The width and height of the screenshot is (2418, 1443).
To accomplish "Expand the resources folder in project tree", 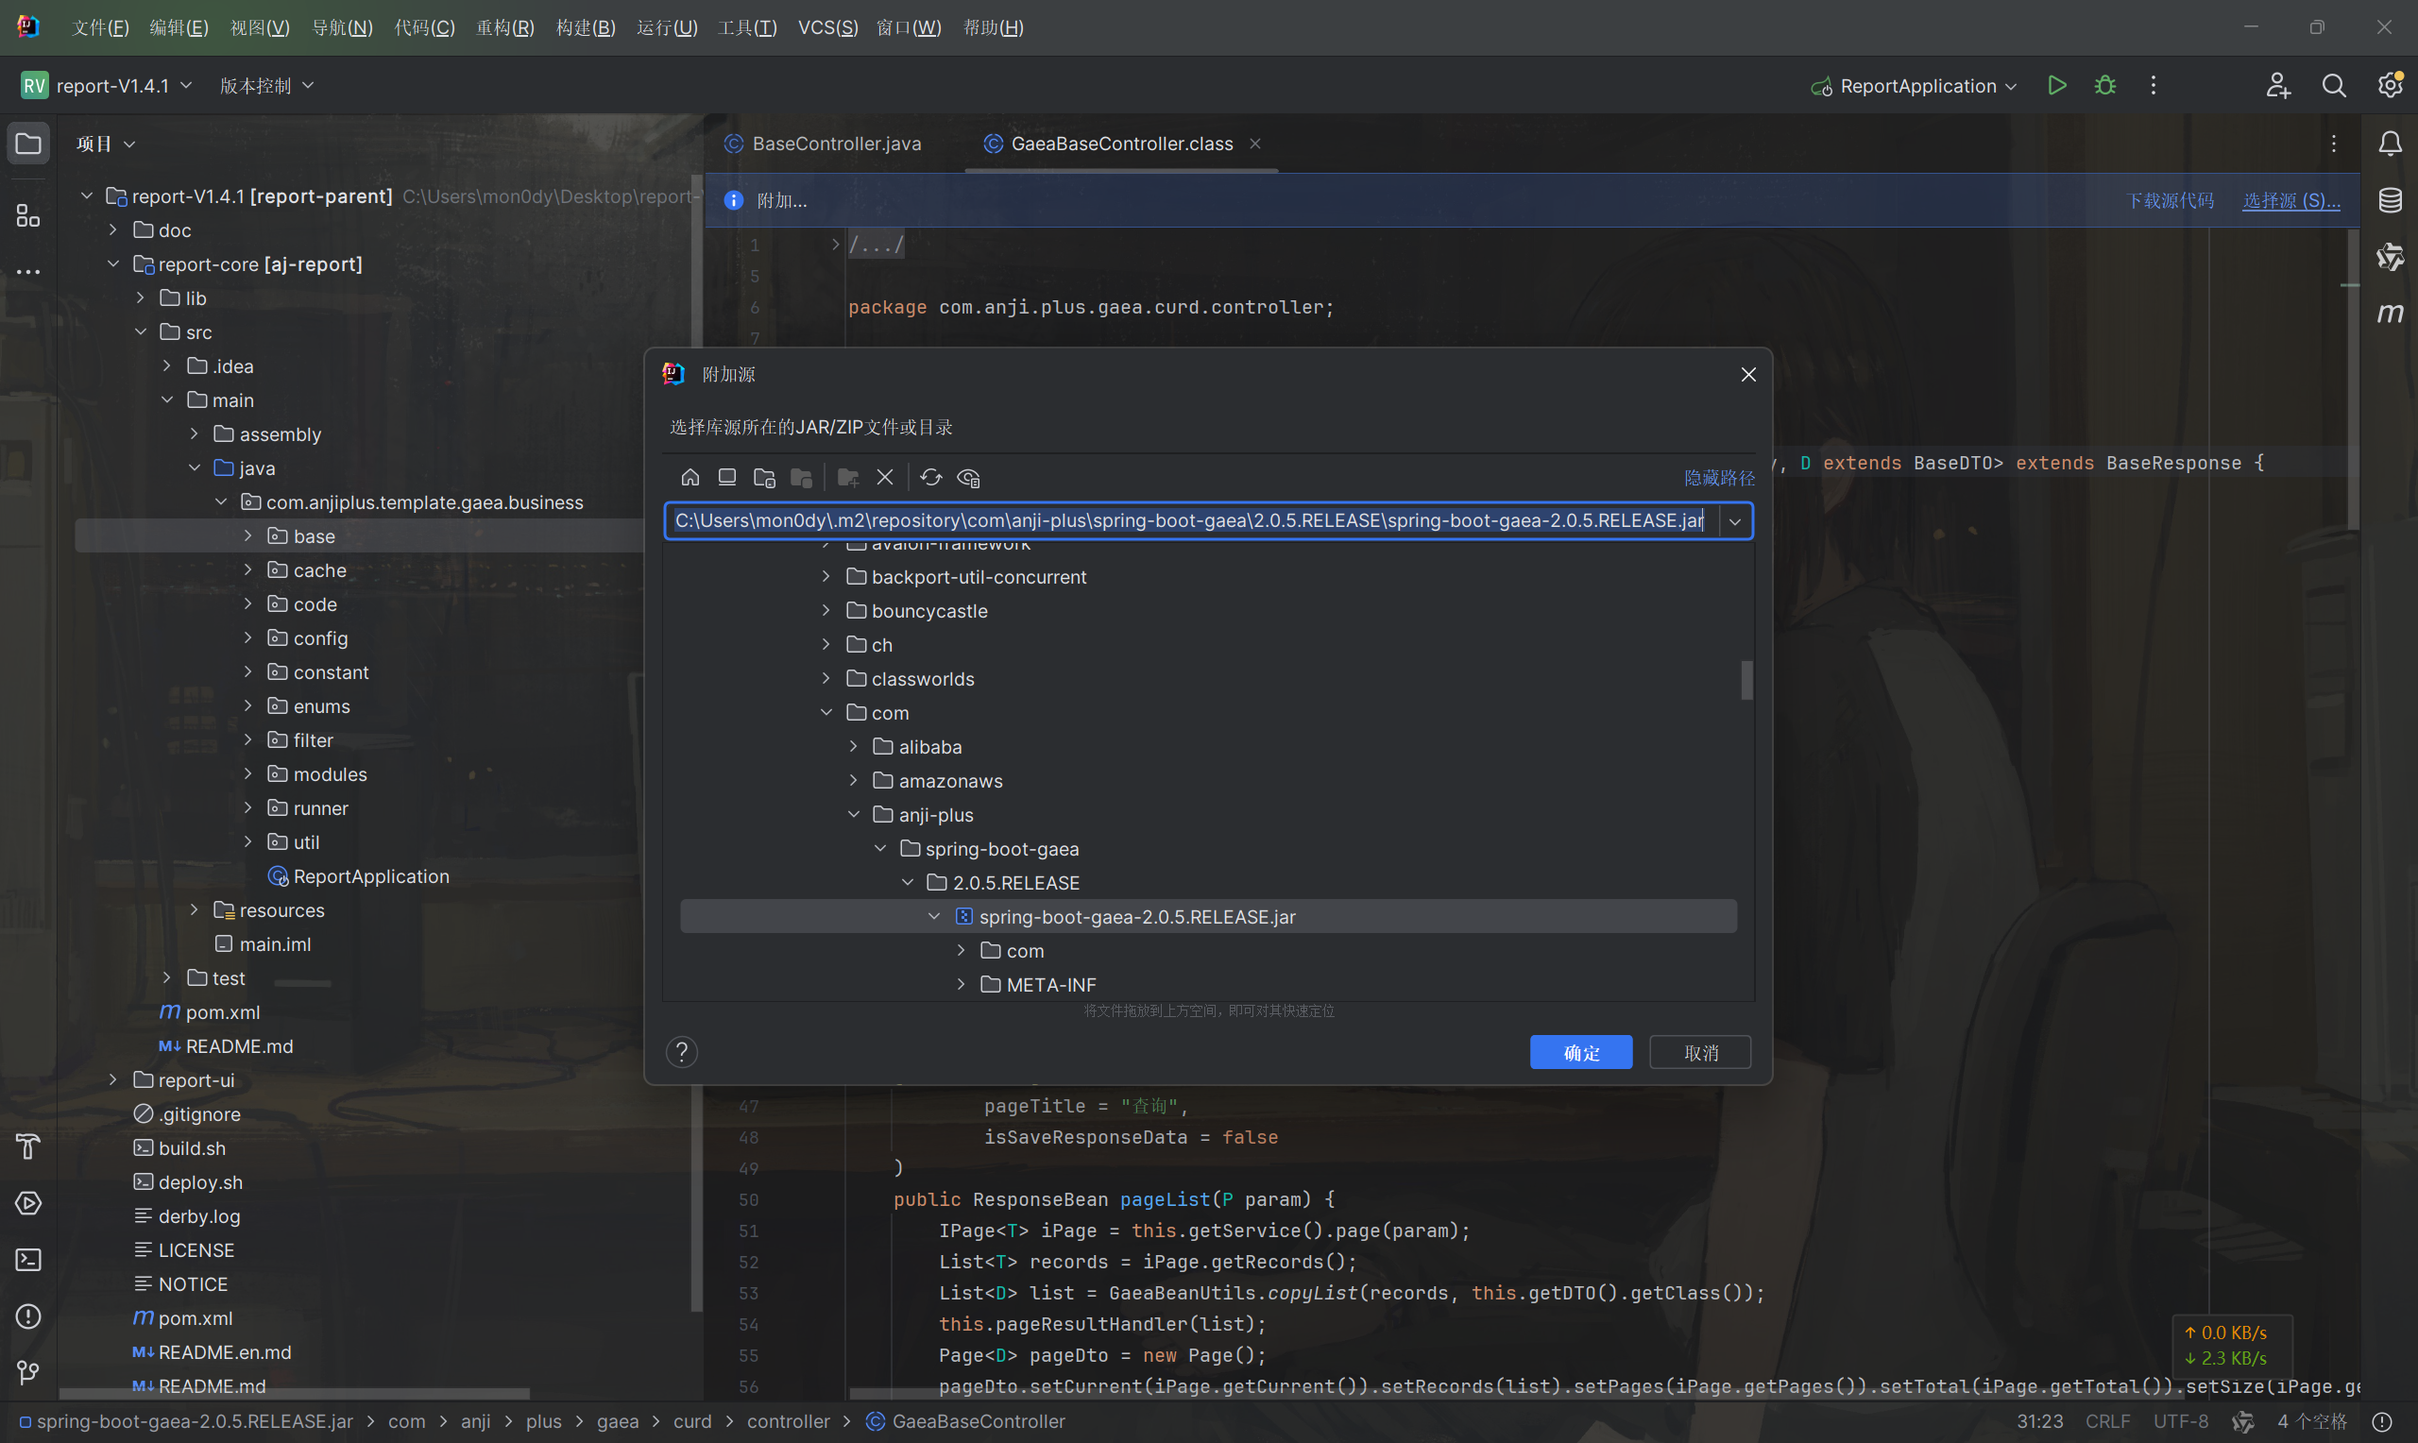I will click(194, 910).
